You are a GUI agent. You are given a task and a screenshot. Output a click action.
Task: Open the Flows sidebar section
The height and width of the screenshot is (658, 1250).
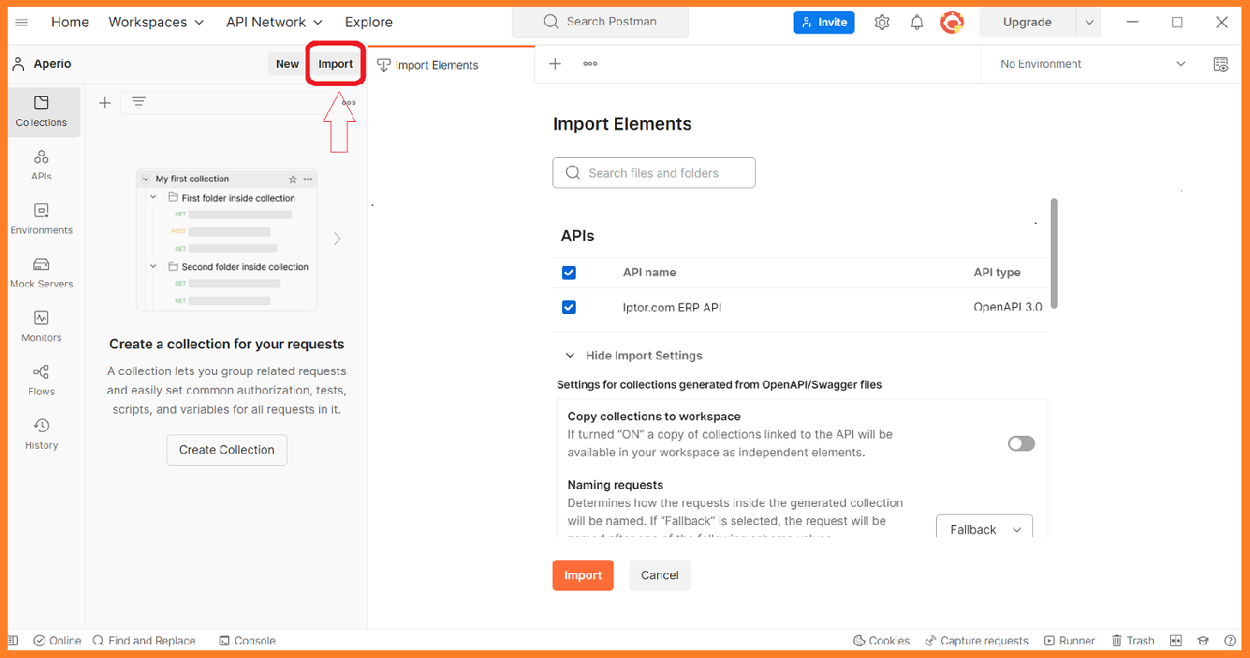[41, 381]
